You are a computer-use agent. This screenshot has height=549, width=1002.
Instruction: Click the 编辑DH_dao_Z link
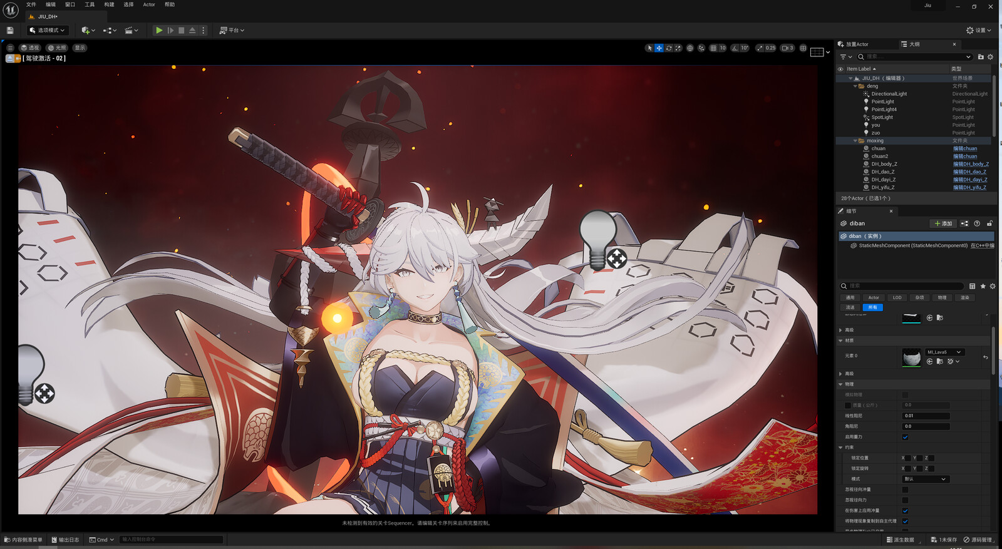click(969, 172)
